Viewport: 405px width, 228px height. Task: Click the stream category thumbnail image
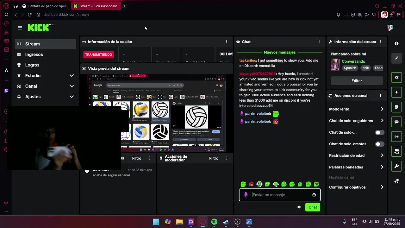pyautogui.click(x=335, y=65)
